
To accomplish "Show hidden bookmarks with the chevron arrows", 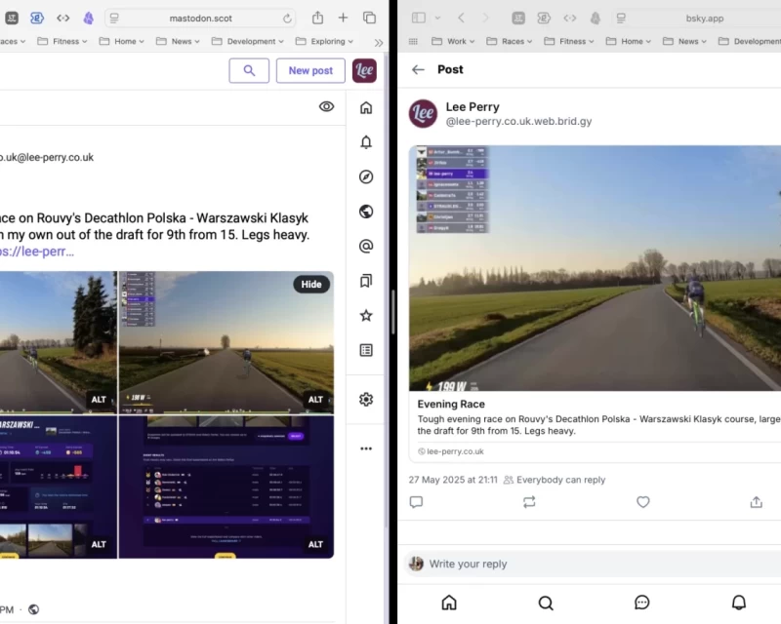I will (379, 42).
